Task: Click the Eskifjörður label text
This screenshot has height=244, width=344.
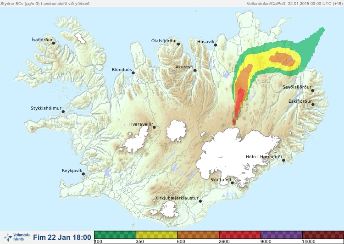Action: point(300,101)
